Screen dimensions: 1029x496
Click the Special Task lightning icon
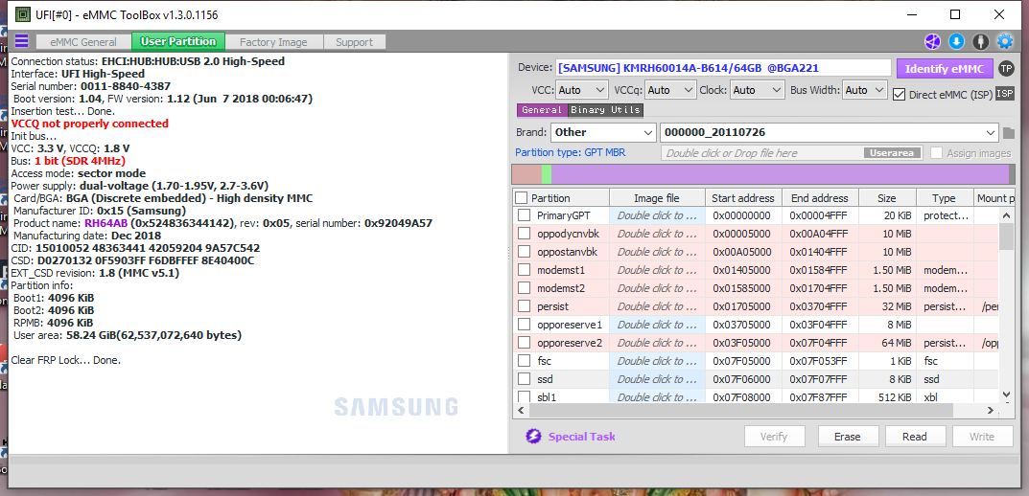tap(533, 437)
